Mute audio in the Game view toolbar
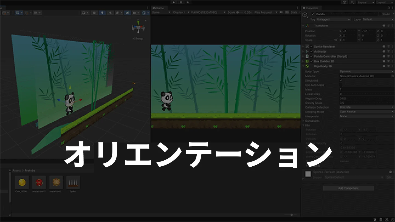The height and width of the screenshot is (222, 395). coord(281,12)
